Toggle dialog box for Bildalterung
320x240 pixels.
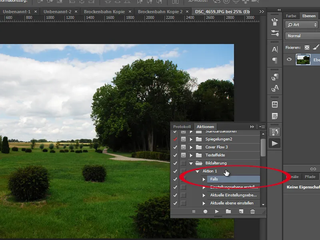tap(183, 163)
